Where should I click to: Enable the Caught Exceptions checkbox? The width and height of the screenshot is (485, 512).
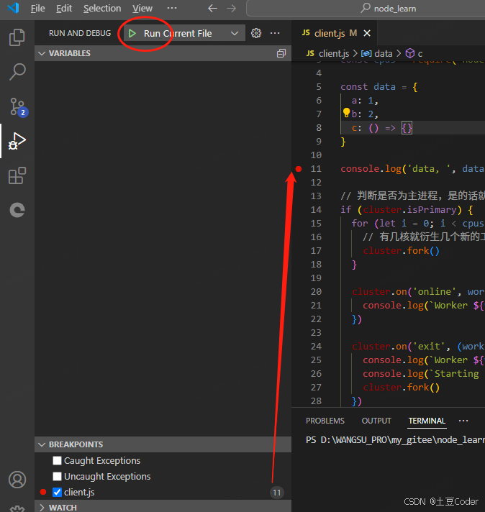[57, 460]
